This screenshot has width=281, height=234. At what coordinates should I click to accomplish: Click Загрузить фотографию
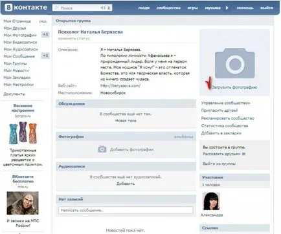pos(234,87)
